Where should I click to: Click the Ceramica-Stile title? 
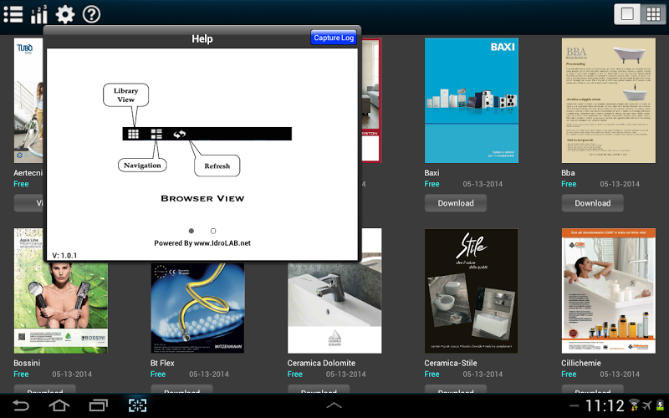tap(451, 363)
